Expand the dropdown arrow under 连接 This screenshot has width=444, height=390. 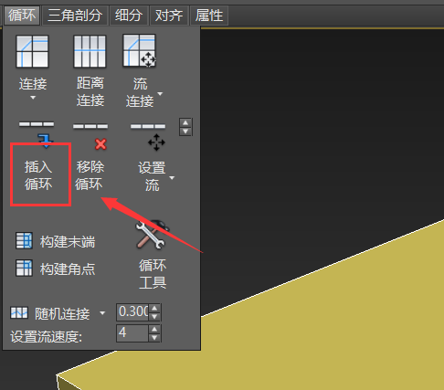[x=33, y=98]
